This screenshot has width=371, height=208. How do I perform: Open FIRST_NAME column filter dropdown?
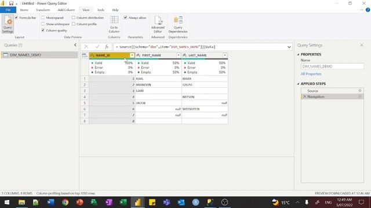179,55
